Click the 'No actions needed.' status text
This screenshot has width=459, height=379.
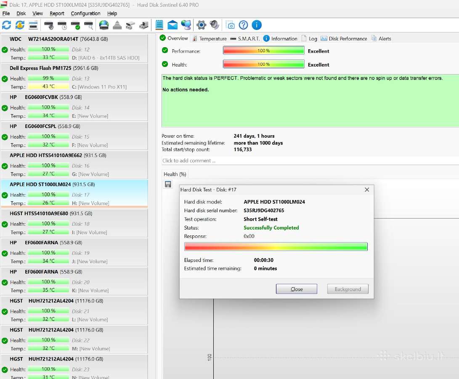click(x=186, y=90)
